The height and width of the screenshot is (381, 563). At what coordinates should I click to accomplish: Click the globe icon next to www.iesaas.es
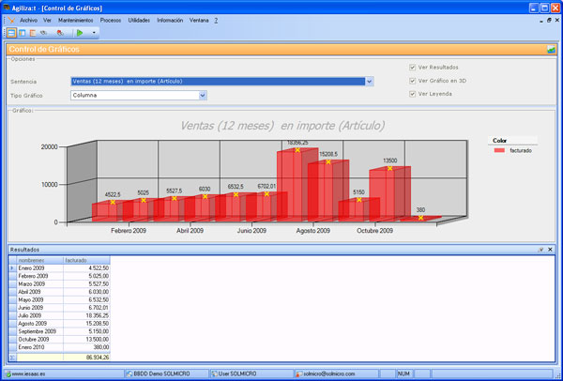[8, 373]
